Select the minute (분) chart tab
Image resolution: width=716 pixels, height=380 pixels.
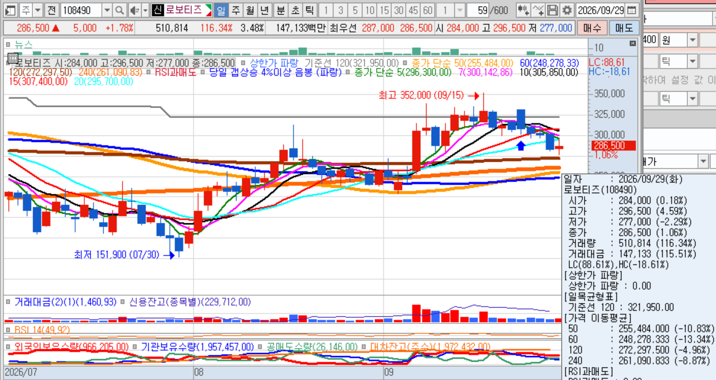[281, 10]
